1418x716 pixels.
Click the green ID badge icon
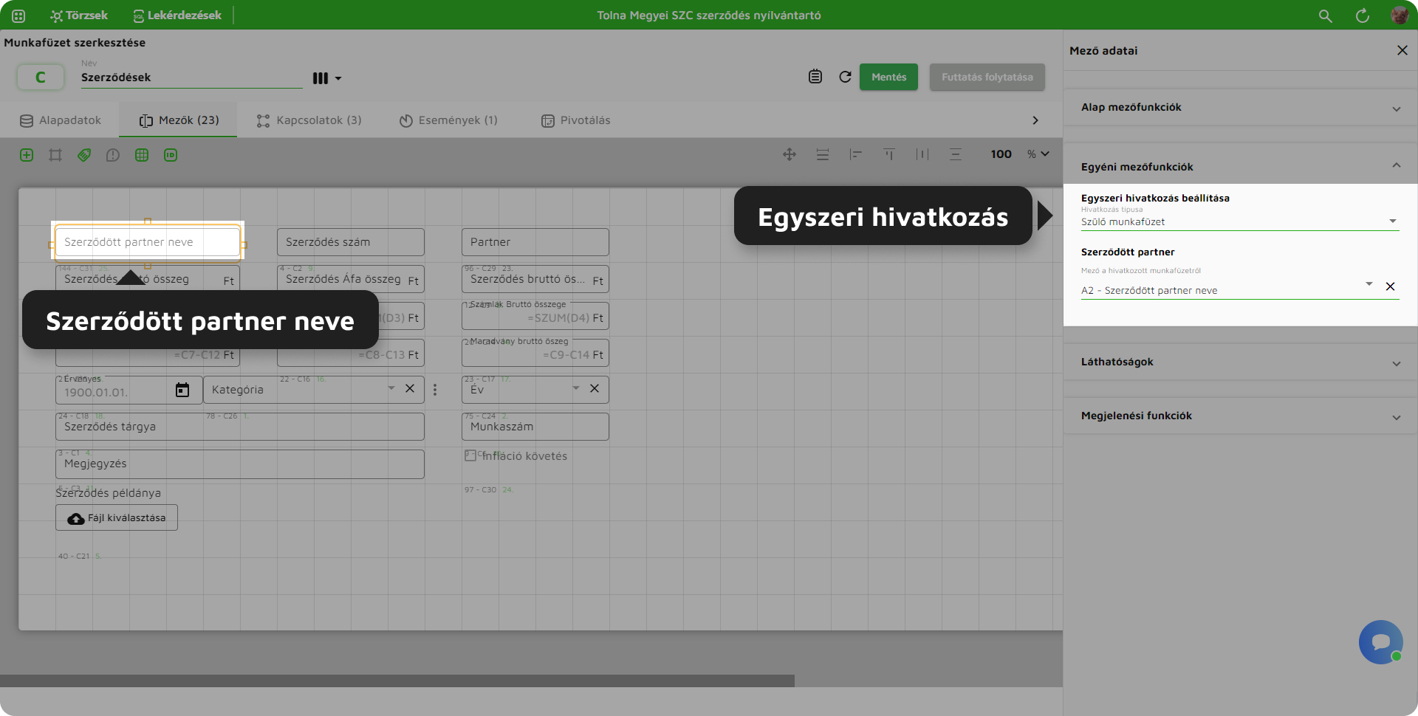[x=171, y=155]
